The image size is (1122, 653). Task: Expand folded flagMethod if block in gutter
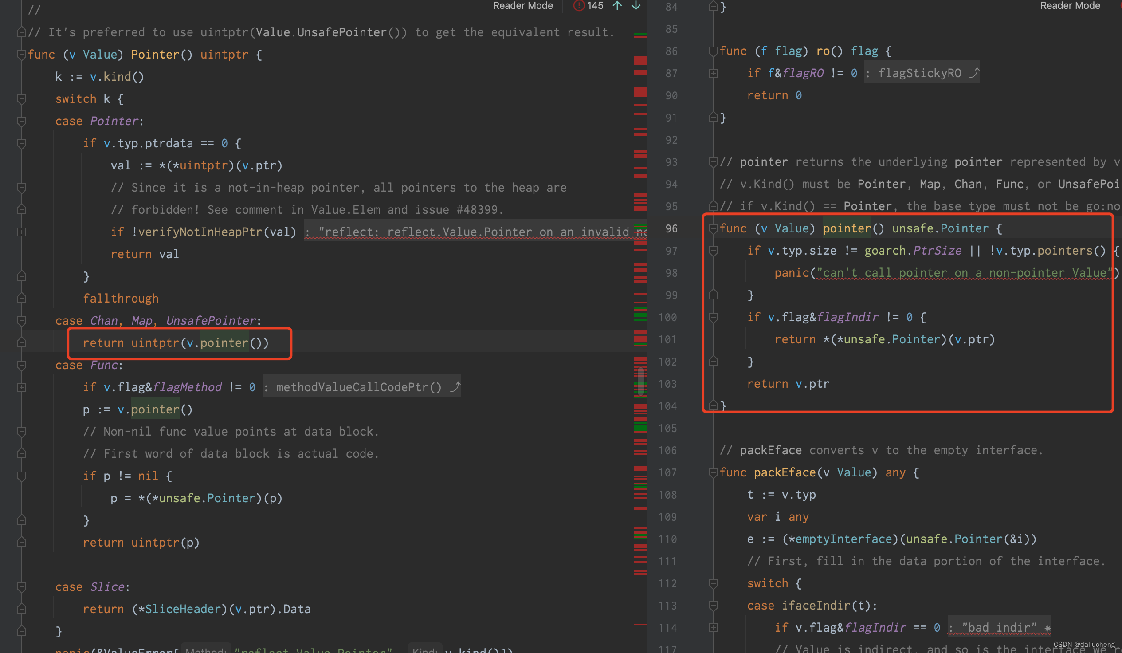pos(21,388)
